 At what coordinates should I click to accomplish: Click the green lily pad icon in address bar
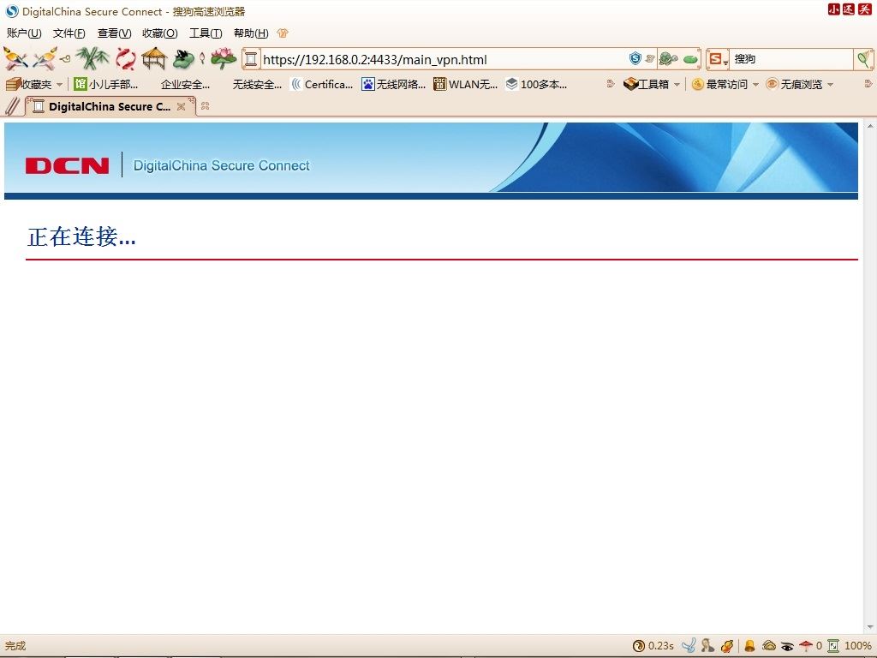(x=691, y=58)
